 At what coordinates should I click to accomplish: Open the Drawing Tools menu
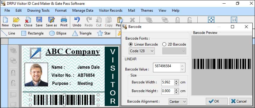click(x=38, y=10)
